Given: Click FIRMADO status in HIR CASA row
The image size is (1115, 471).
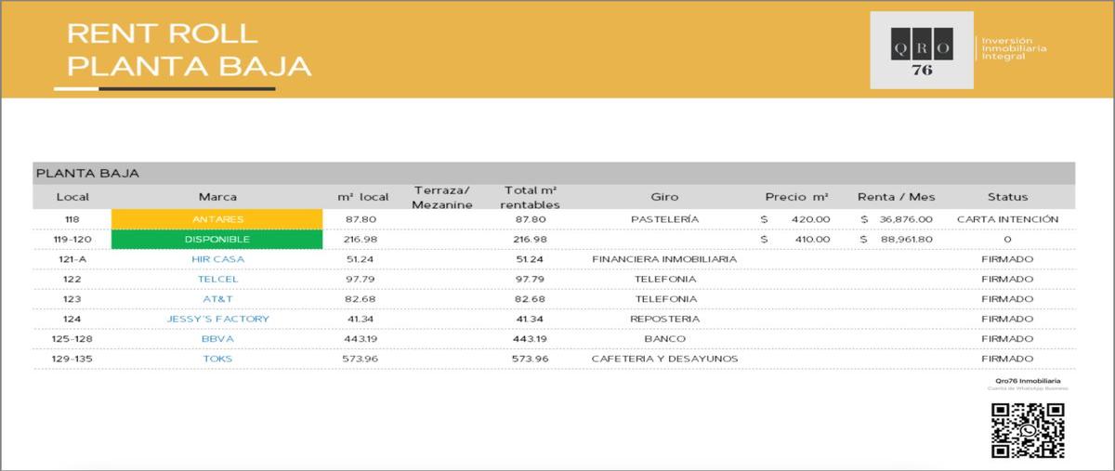Looking at the screenshot, I should 1007,259.
